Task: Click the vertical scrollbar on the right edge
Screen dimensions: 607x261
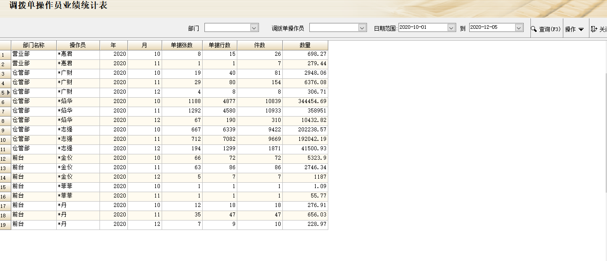Action: 604,135
